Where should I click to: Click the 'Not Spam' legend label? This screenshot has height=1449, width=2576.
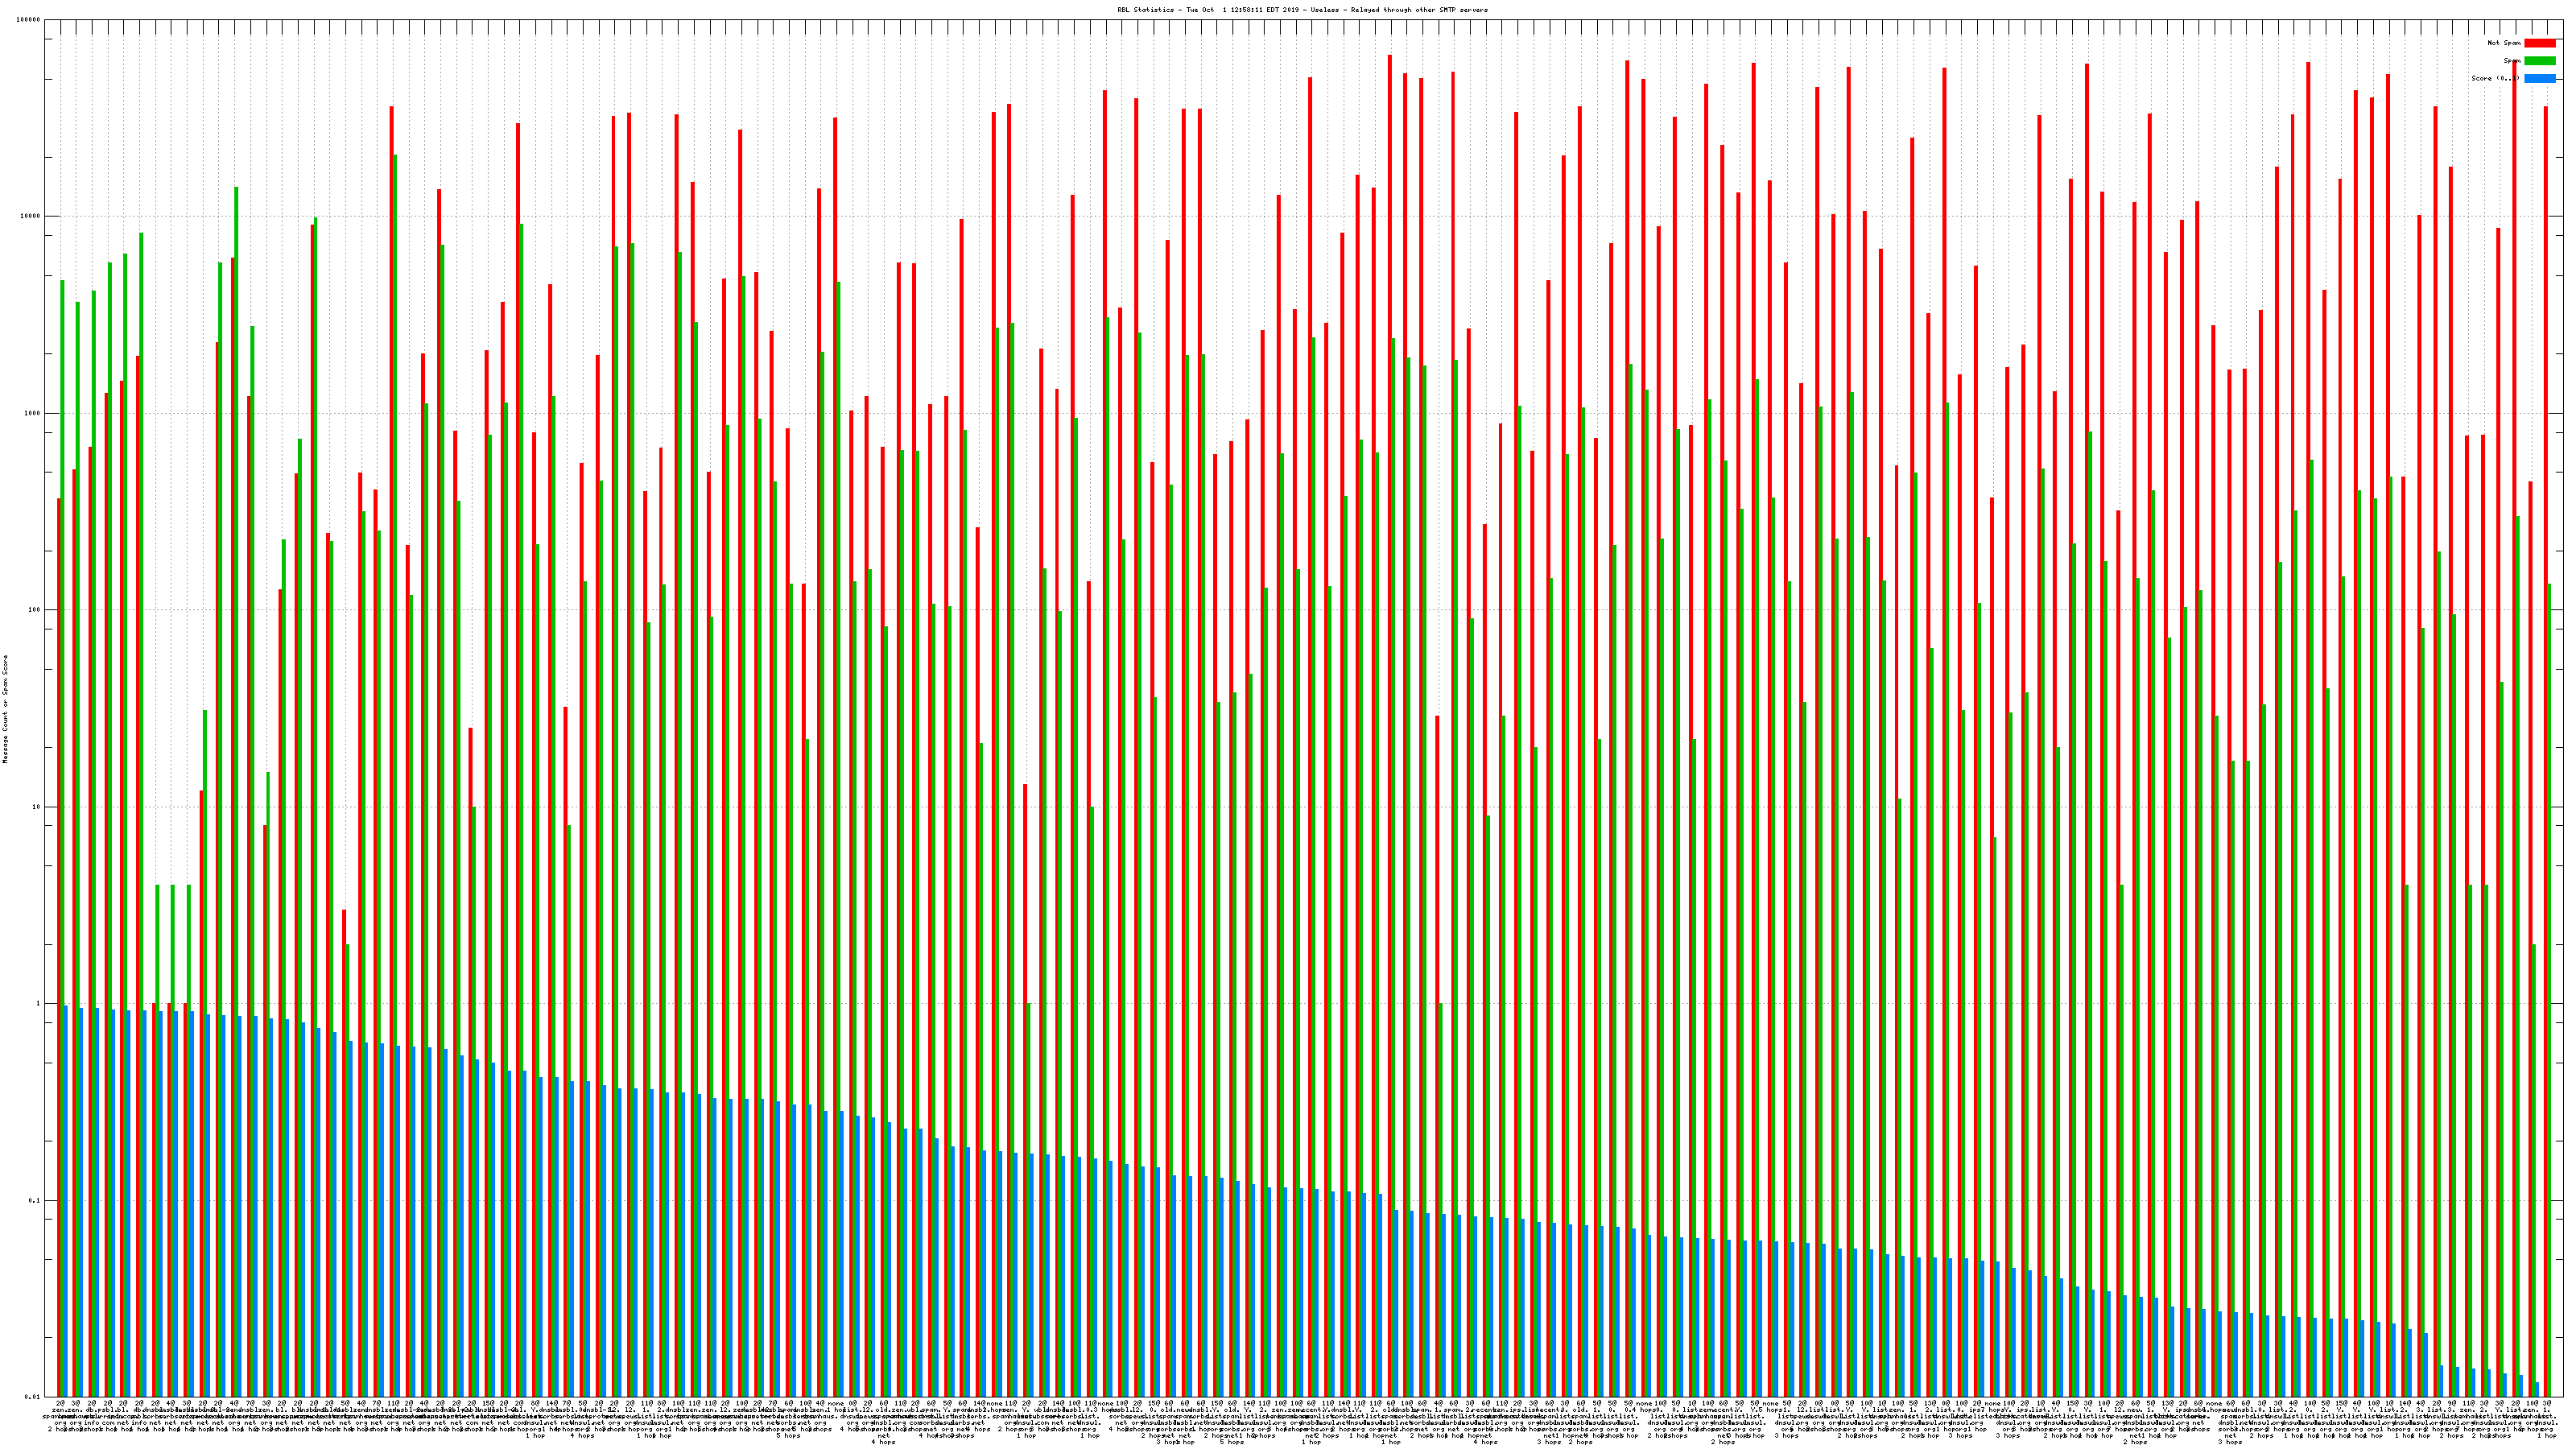pos(2504,43)
